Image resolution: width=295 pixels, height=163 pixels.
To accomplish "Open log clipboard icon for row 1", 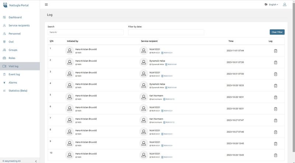I will click(275, 51).
